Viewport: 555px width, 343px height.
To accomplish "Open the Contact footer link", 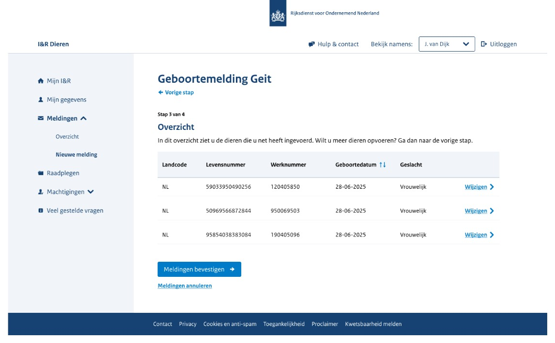I will click(x=162, y=324).
